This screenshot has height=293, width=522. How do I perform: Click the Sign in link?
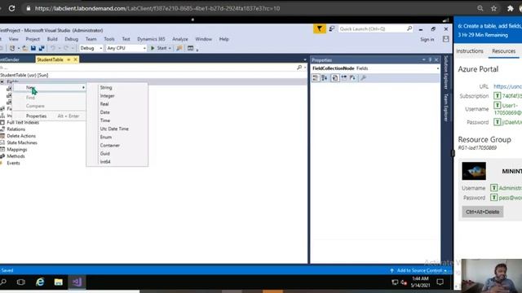[x=427, y=39]
